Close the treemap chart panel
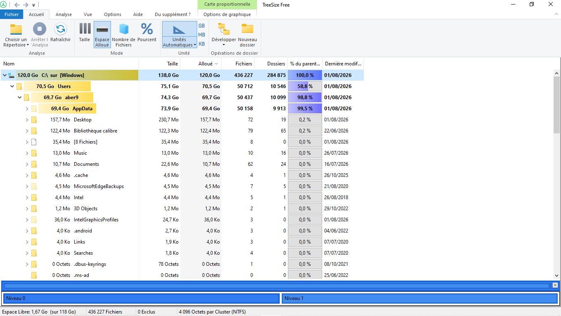The width and height of the screenshot is (561, 316). point(555,285)
